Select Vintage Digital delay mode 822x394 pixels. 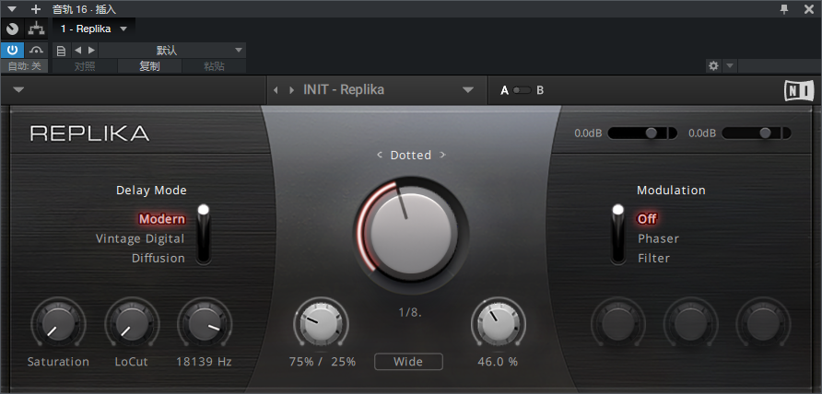[140, 239]
